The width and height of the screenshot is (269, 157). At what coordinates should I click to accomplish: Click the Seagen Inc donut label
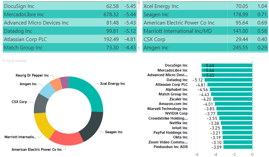click(x=114, y=132)
